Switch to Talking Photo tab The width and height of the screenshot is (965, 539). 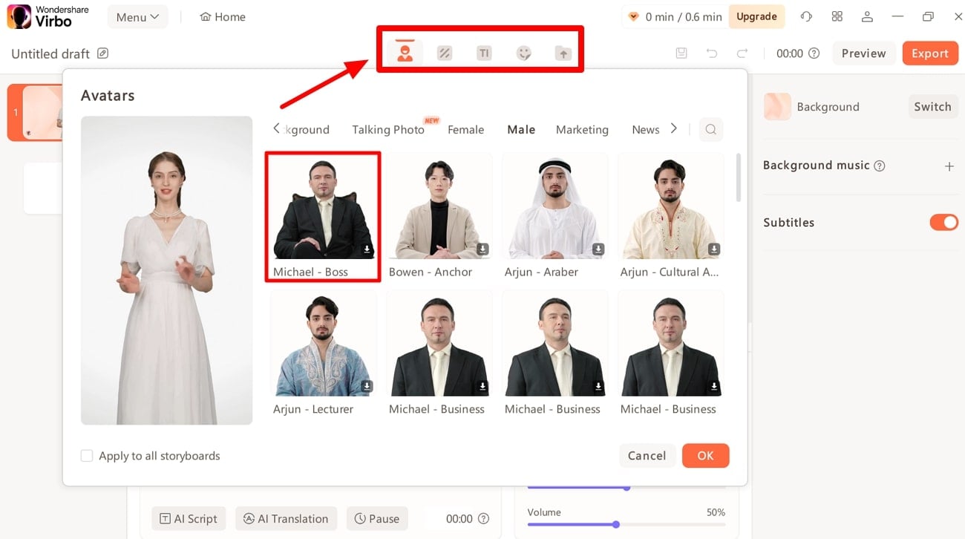pos(388,129)
